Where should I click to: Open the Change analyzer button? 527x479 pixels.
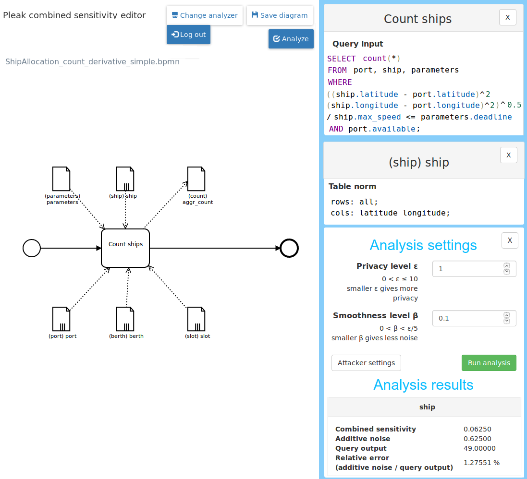[x=205, y=15]
